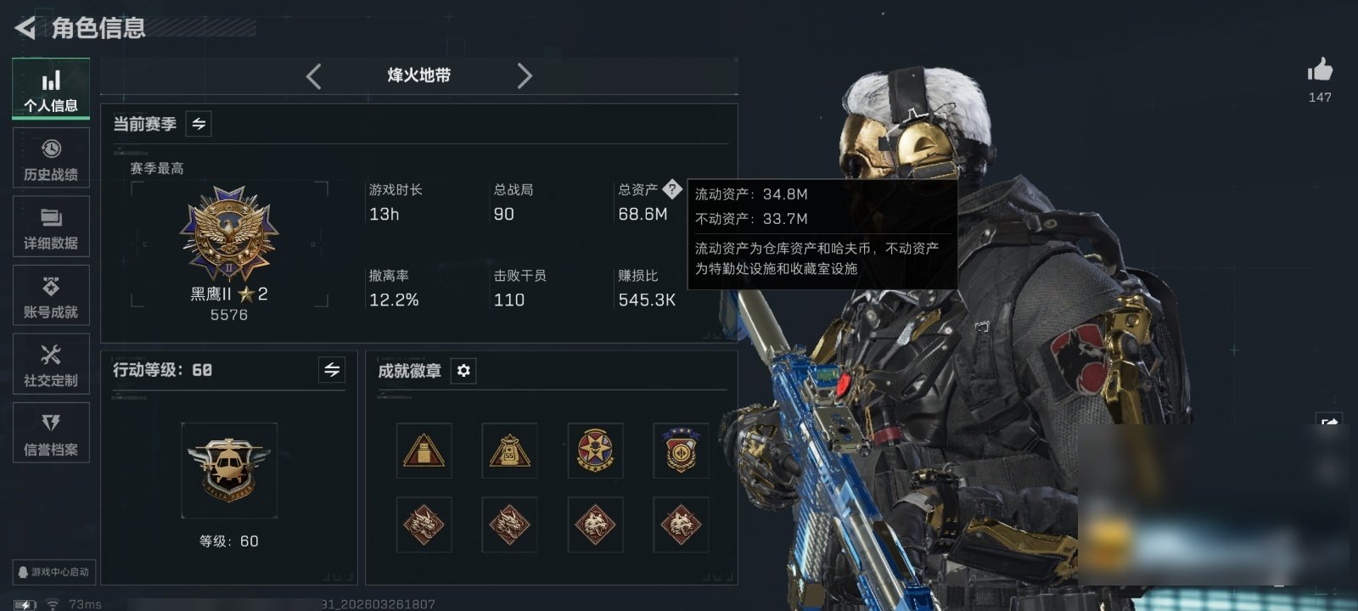Switch to the previous mode with the left chevron
The width and height of the screenshot is (1358, 611).
click(314, 76)
